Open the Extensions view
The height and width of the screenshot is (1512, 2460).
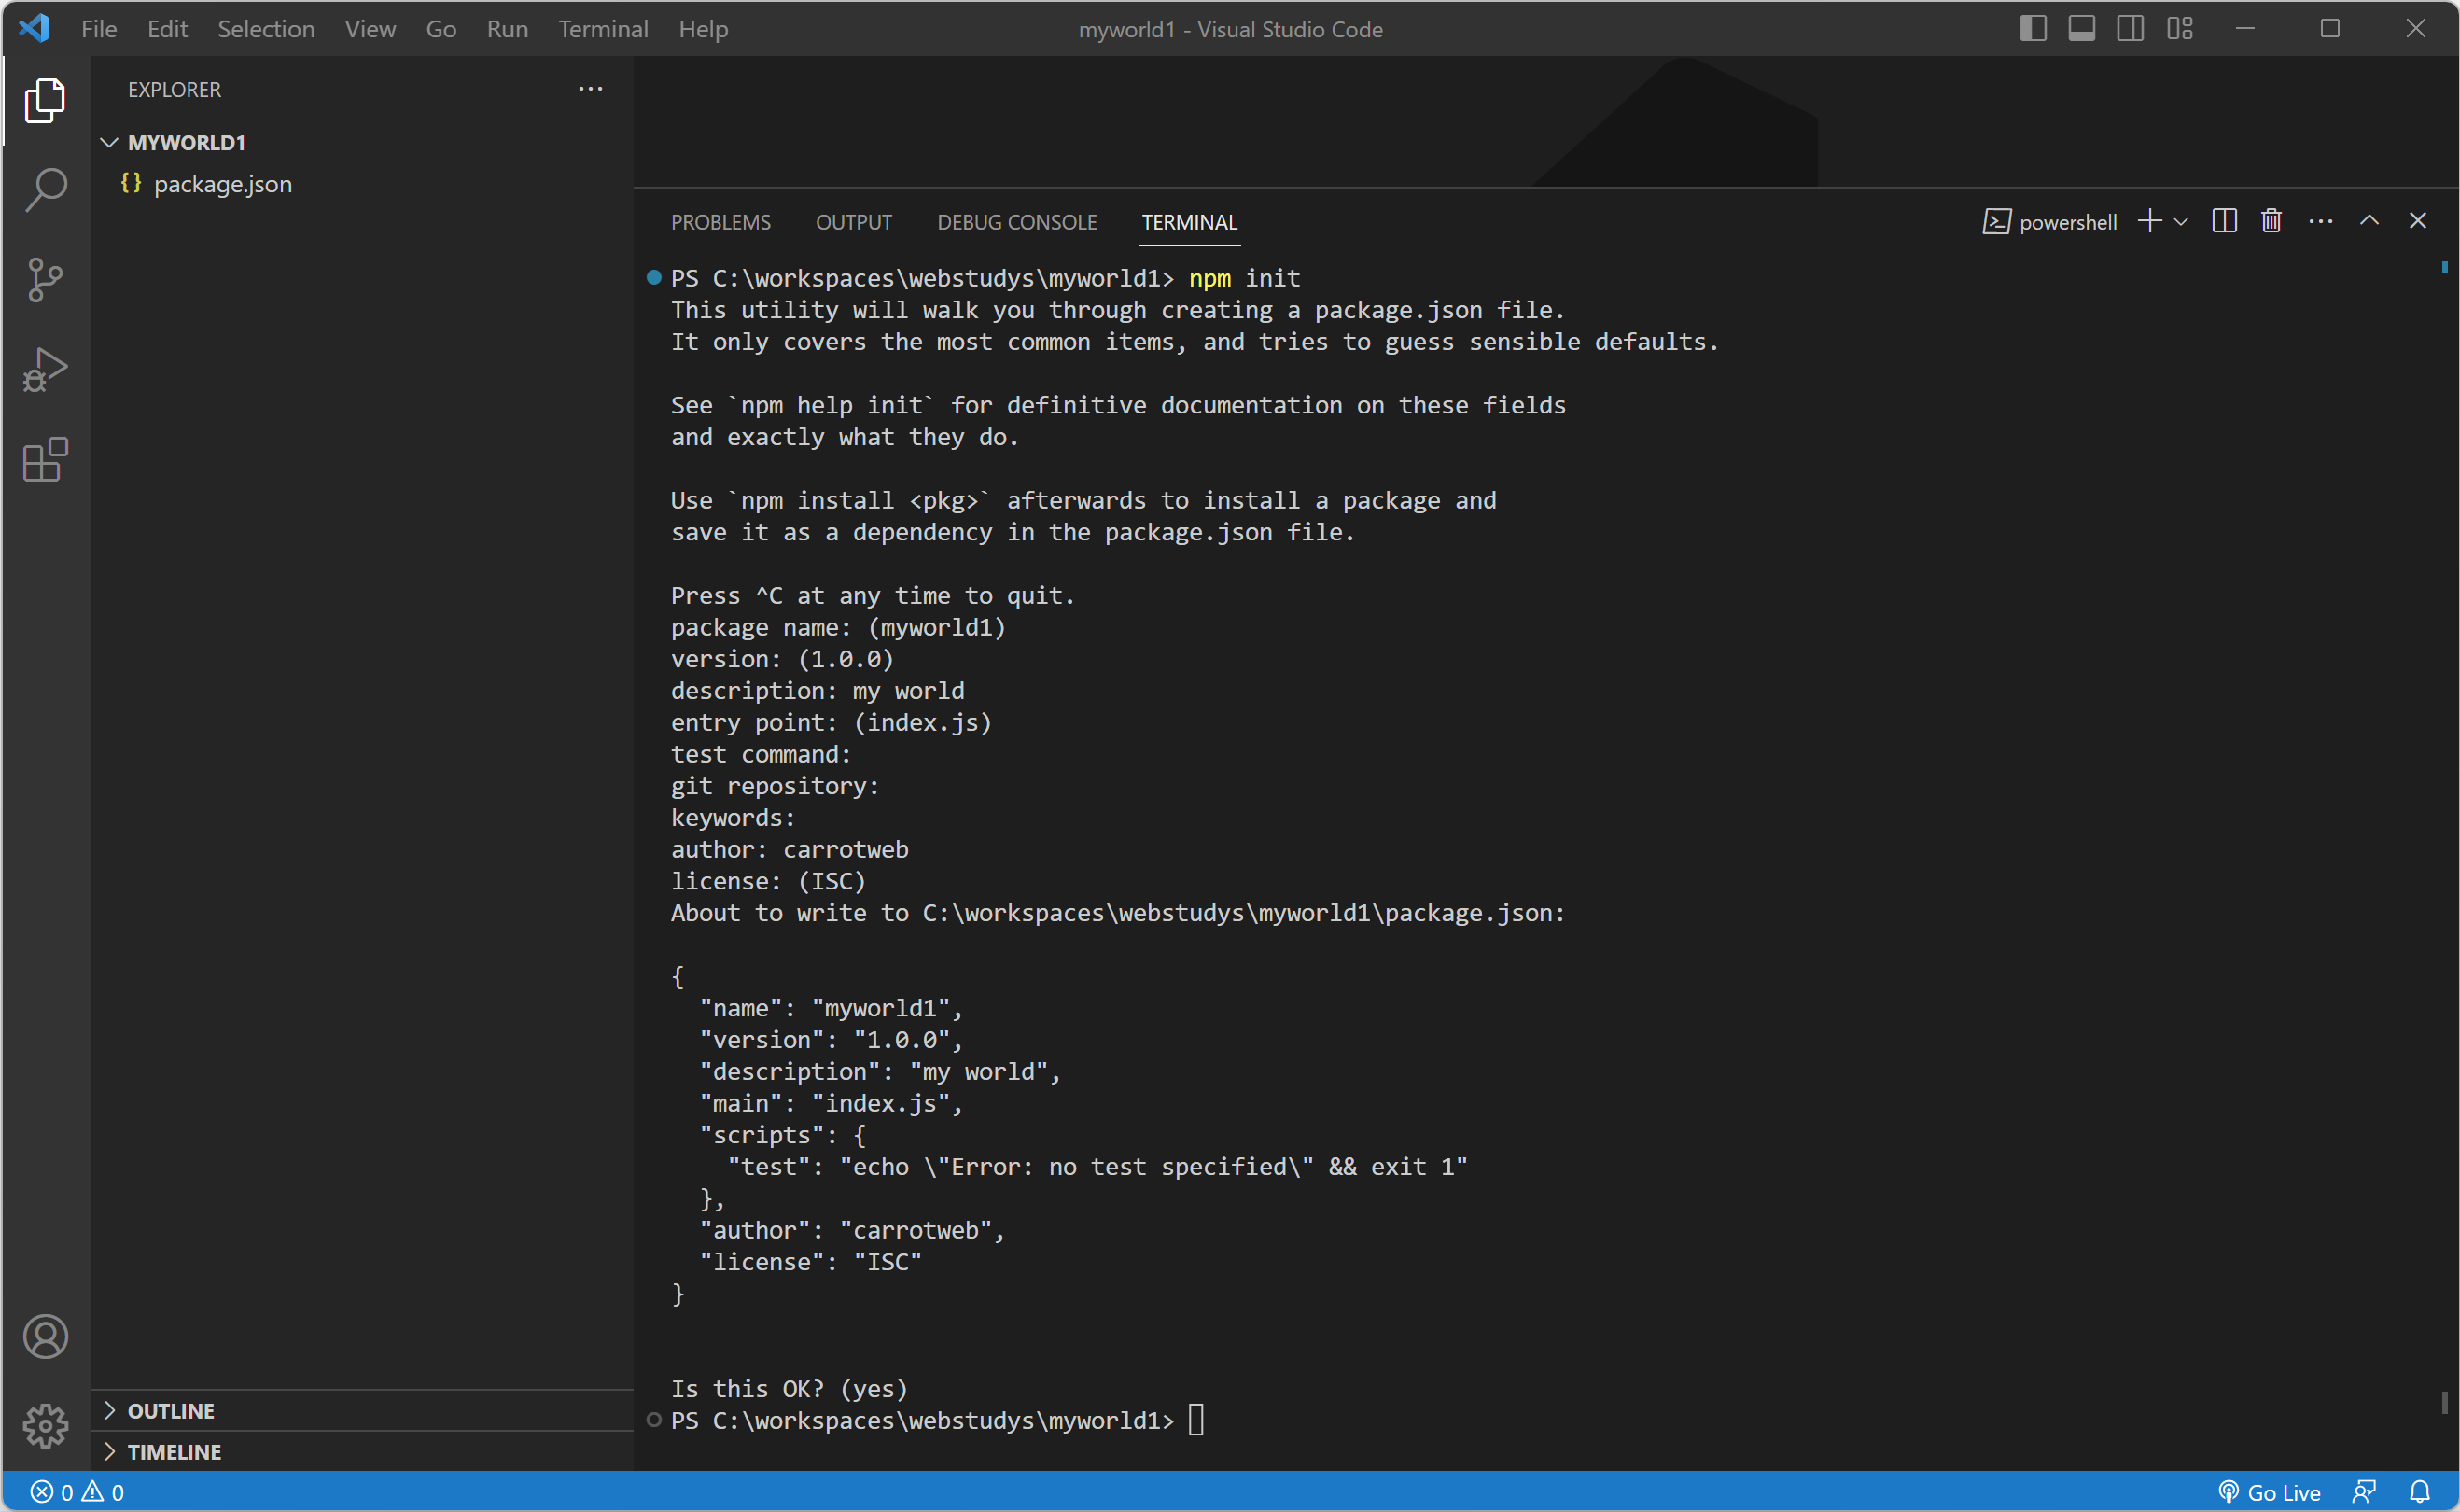(45, 460)
